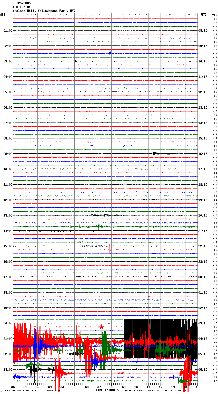Viewport: 218px width, 394px height.
Task: Select the 05:00 MST row label
Action: coord(8,92)
